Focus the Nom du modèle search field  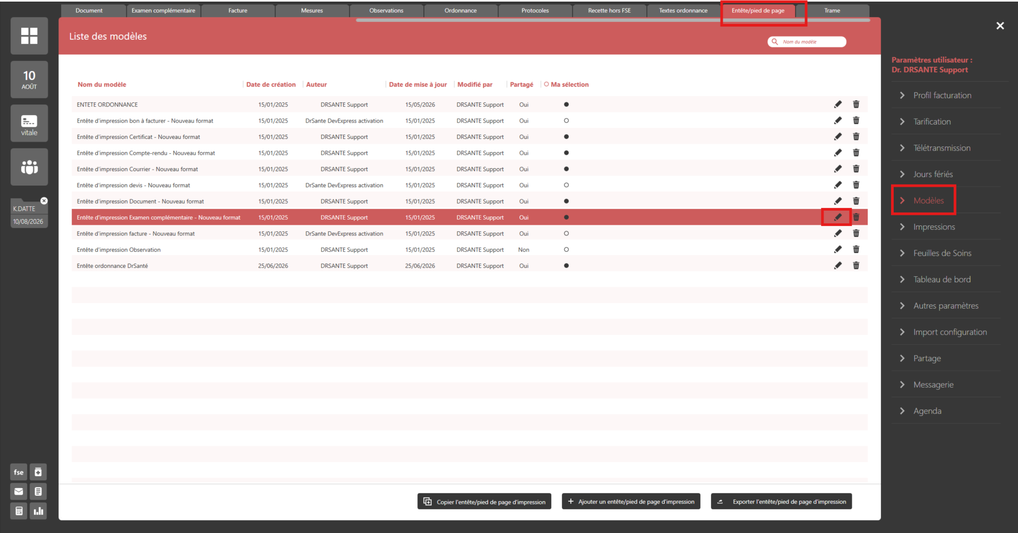[x=807, y=42]
